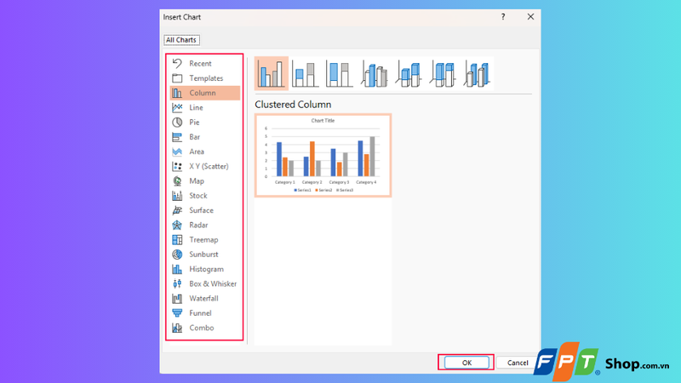Choose the Stock category label
Screen dimensions: 681x383
click(198, 196)
